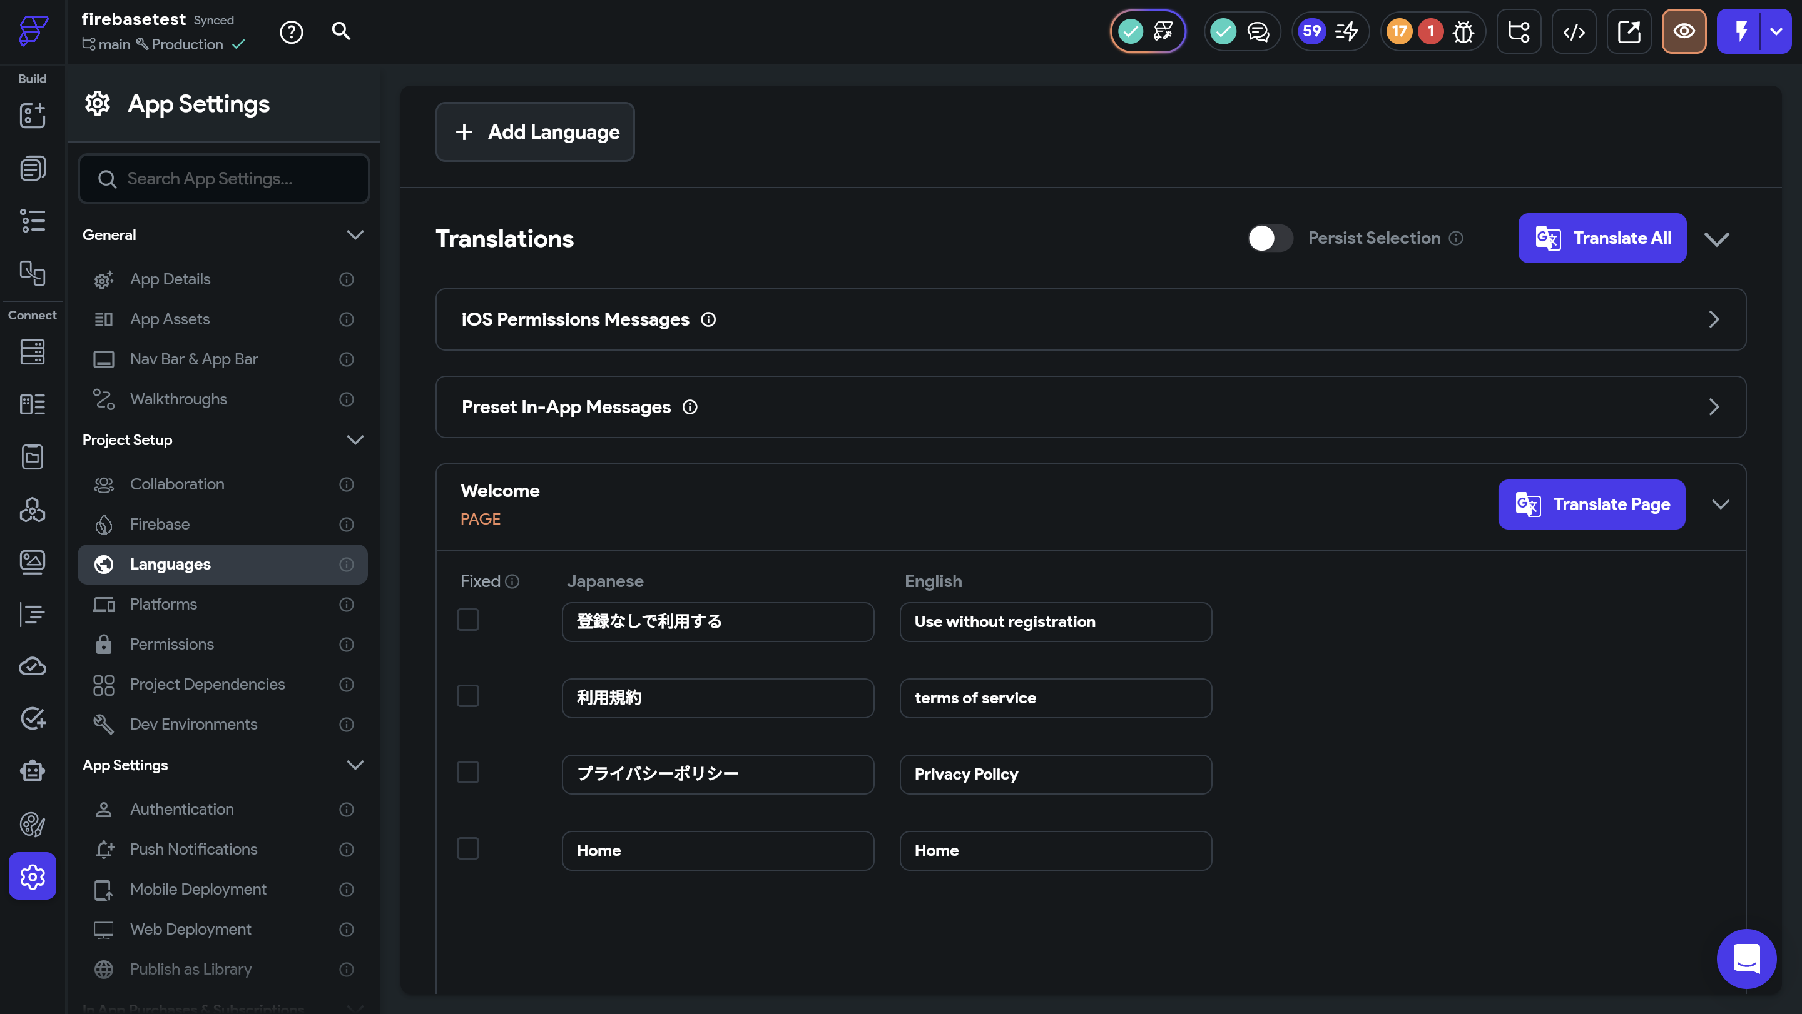Click the English 'Use without registration' field

[x=1055, y=621]
